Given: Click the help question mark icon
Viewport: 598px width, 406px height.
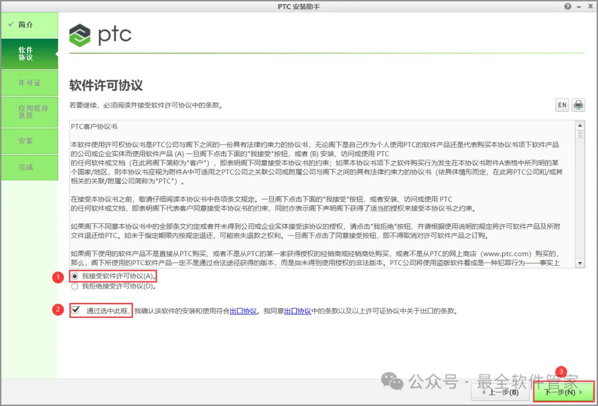Looking at the screenshot, I should click(568, 7).
